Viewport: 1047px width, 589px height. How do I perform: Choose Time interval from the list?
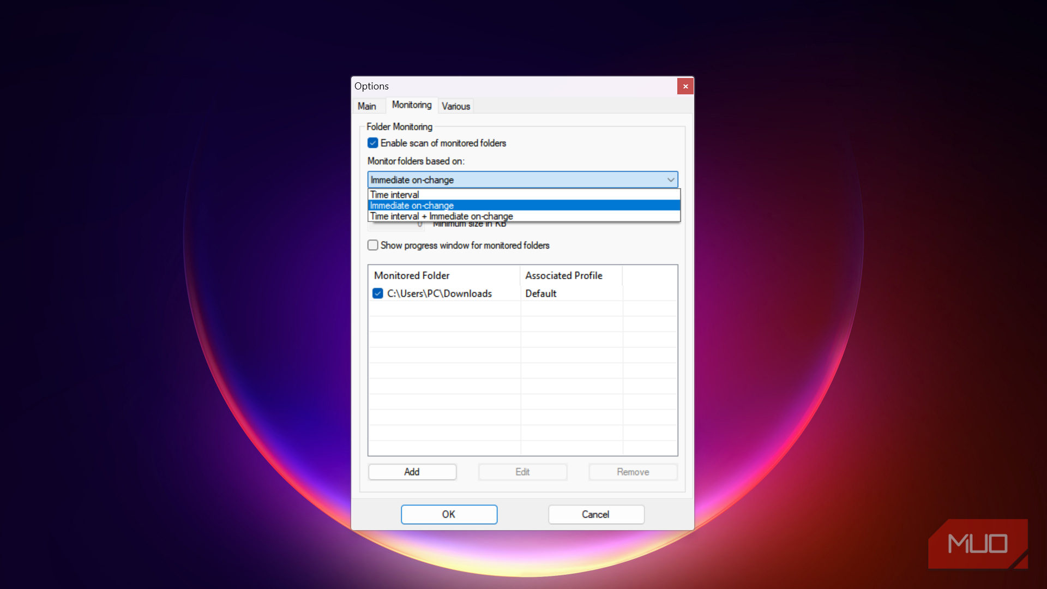[524, 195]
